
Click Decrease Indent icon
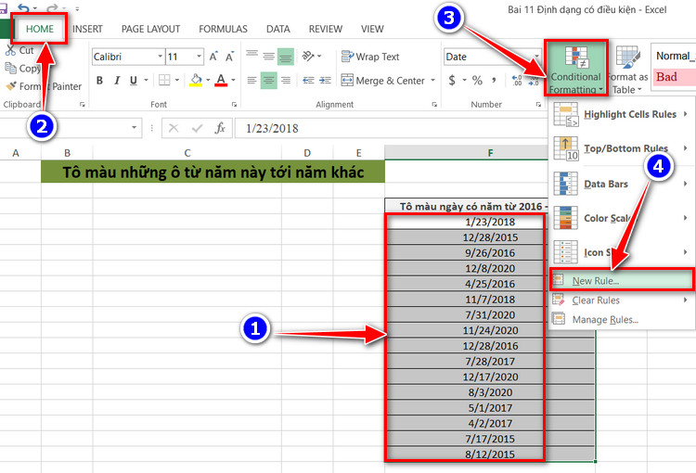click(308, 81)
